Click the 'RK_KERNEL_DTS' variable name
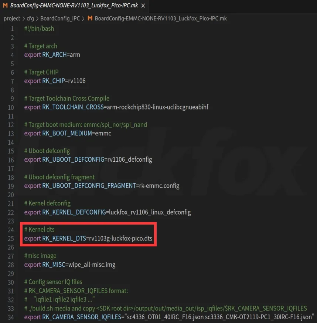Screen dimensions: 317x323 tap(64, 238)
